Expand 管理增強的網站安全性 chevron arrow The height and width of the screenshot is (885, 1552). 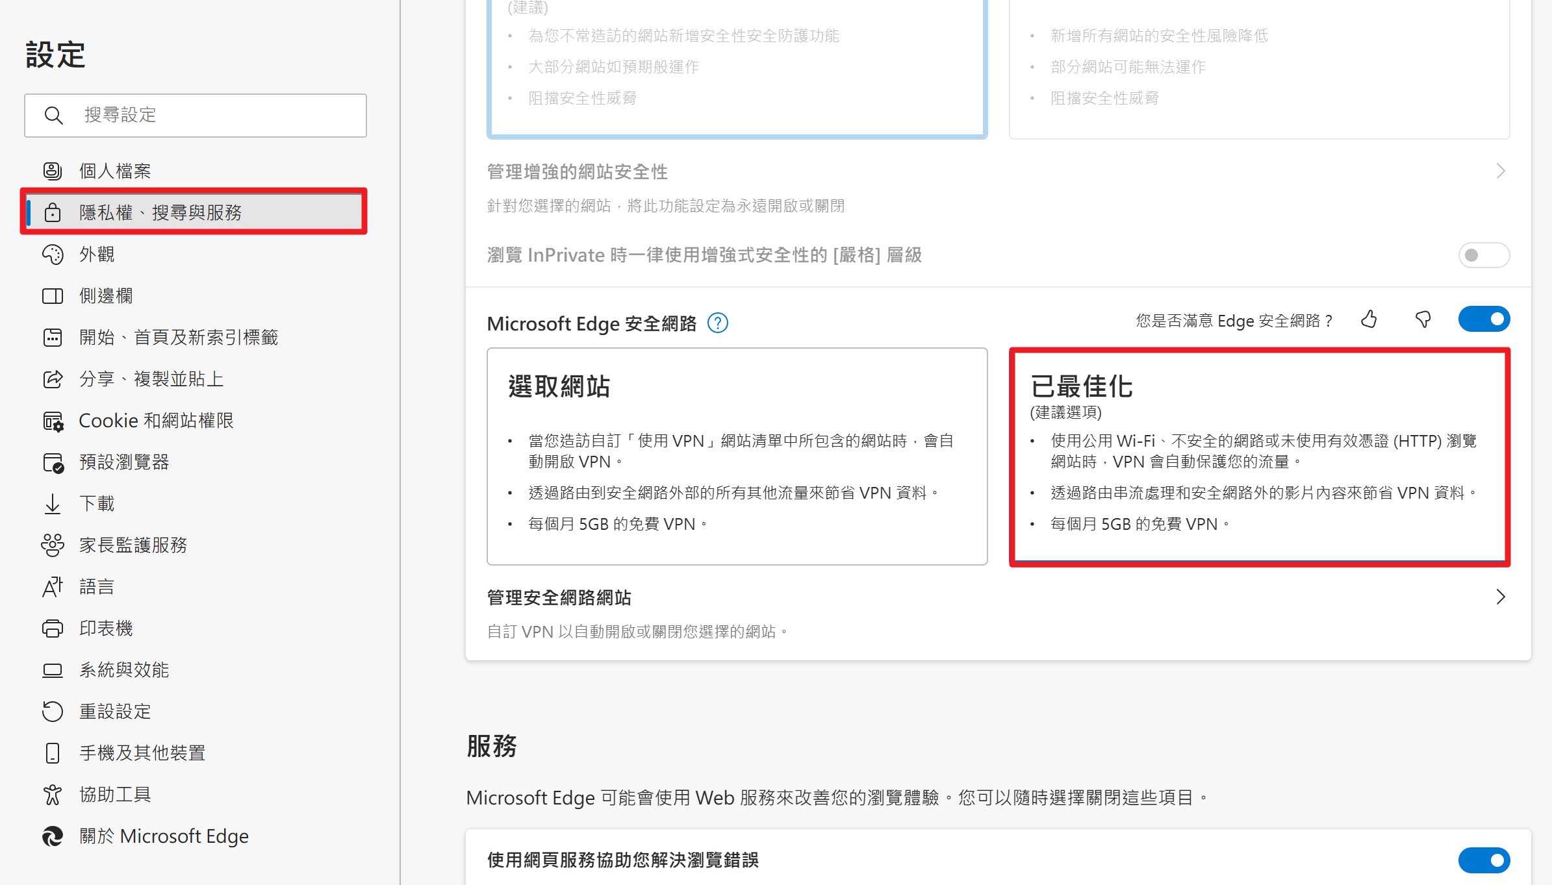pyautogui.click(x=1500, y=171)
